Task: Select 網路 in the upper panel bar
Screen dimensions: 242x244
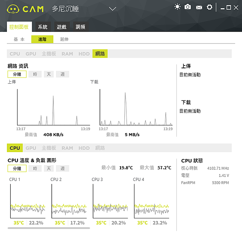Action: pos(100,54)
